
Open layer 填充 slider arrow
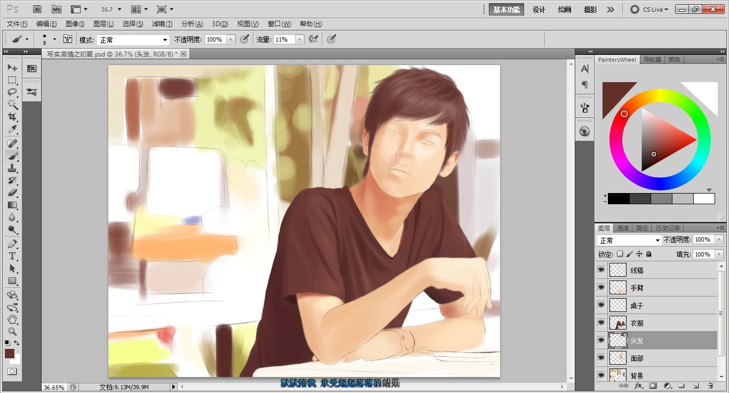click(x=719, y=254)
